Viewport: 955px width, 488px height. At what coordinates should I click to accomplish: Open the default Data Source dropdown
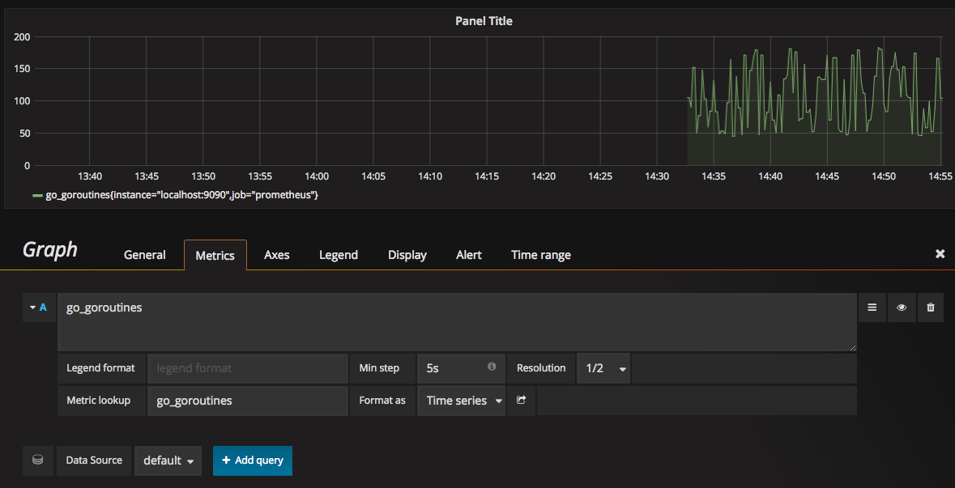point(168,460)
